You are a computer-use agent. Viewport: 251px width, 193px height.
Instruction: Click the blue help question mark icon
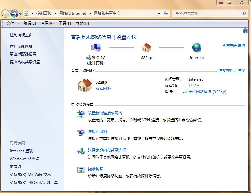point(245,31)
